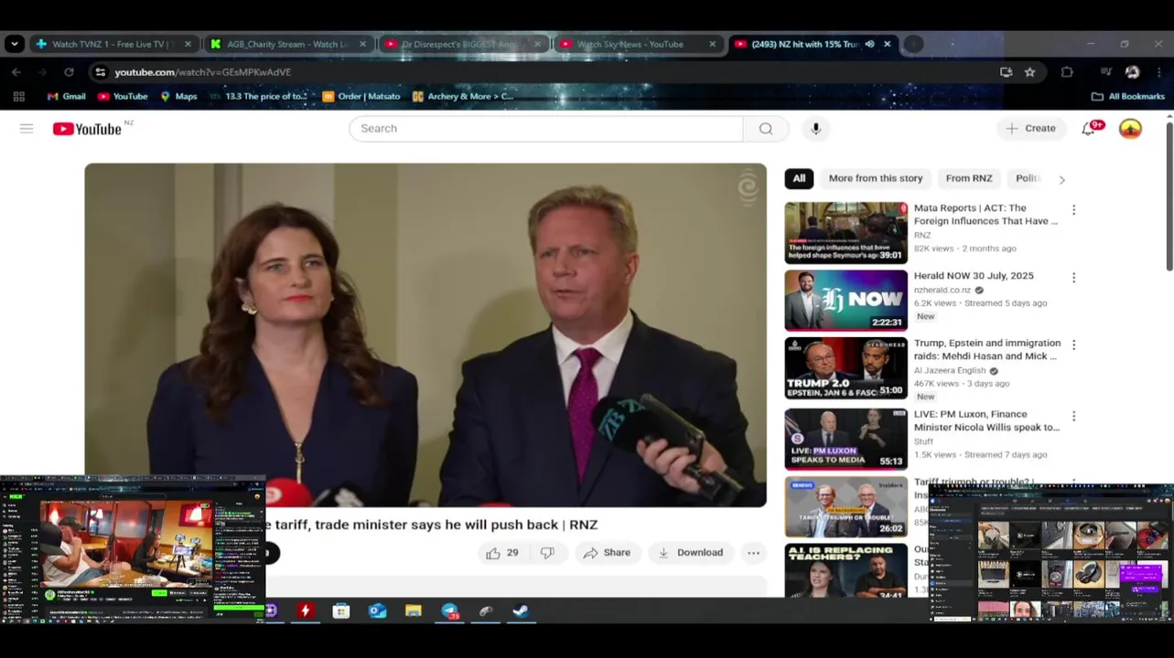Open options for Trump, Epstein video
The width and height of the screenshot is (1174, 658).
tap(1073, 345)
